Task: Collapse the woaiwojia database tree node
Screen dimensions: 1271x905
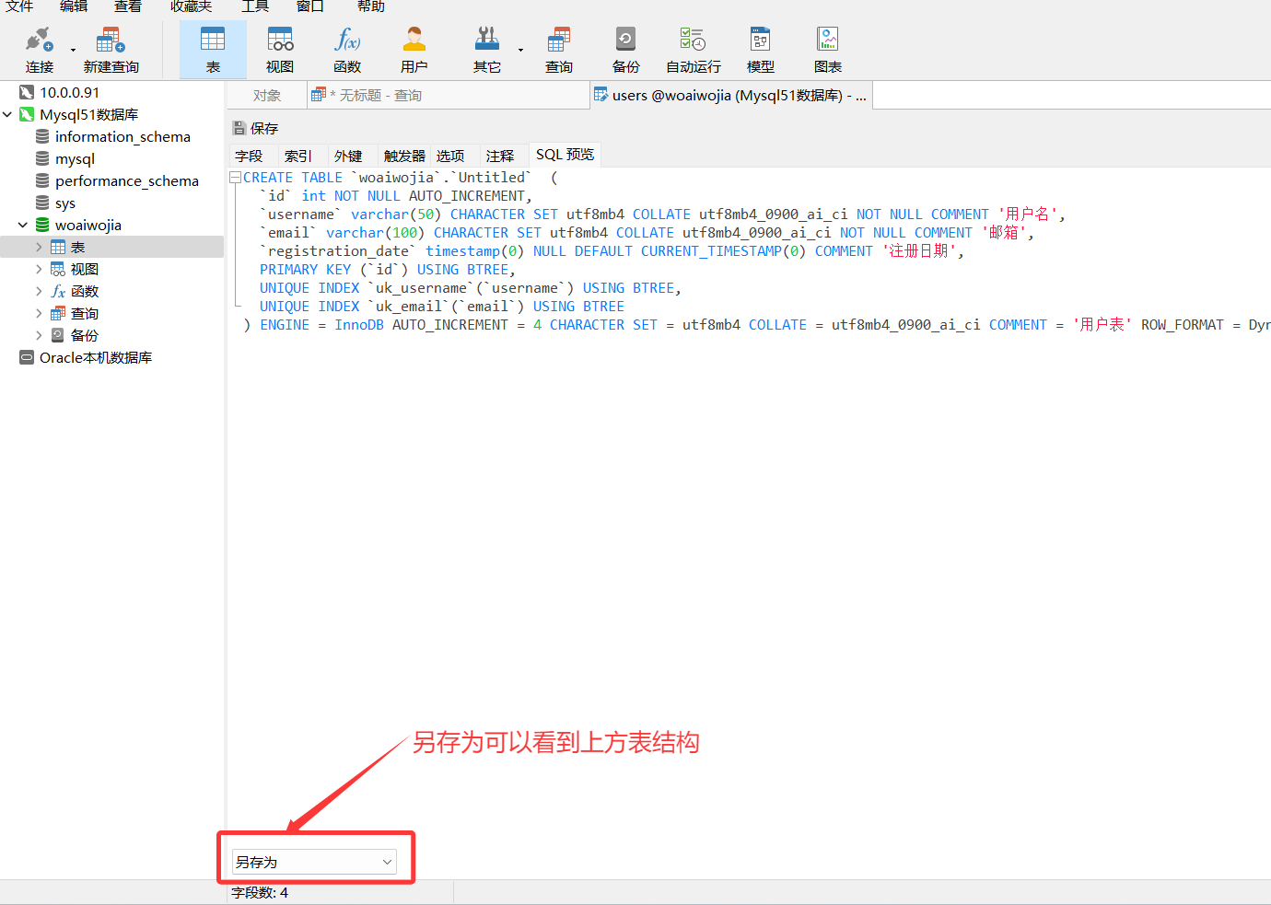Action: pos(23,226)
